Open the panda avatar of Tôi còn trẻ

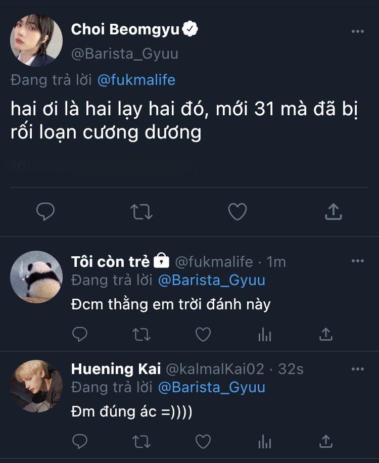36,277
